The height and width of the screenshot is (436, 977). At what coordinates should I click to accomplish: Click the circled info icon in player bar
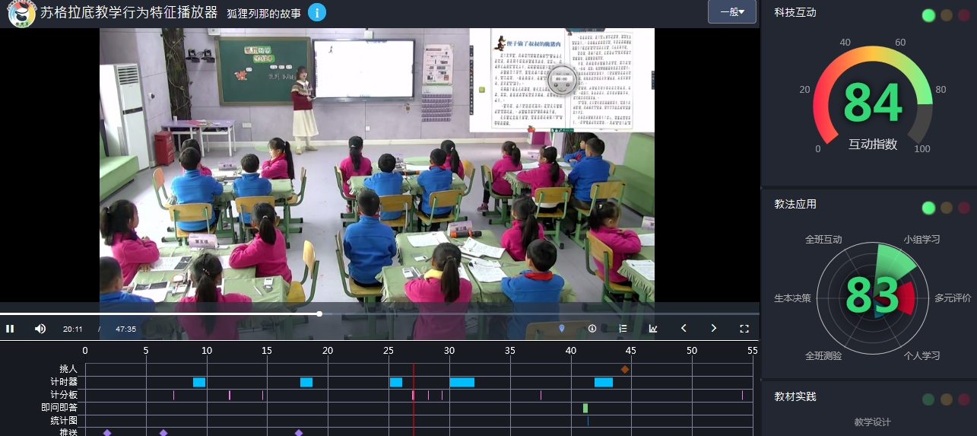coord(592,329)
